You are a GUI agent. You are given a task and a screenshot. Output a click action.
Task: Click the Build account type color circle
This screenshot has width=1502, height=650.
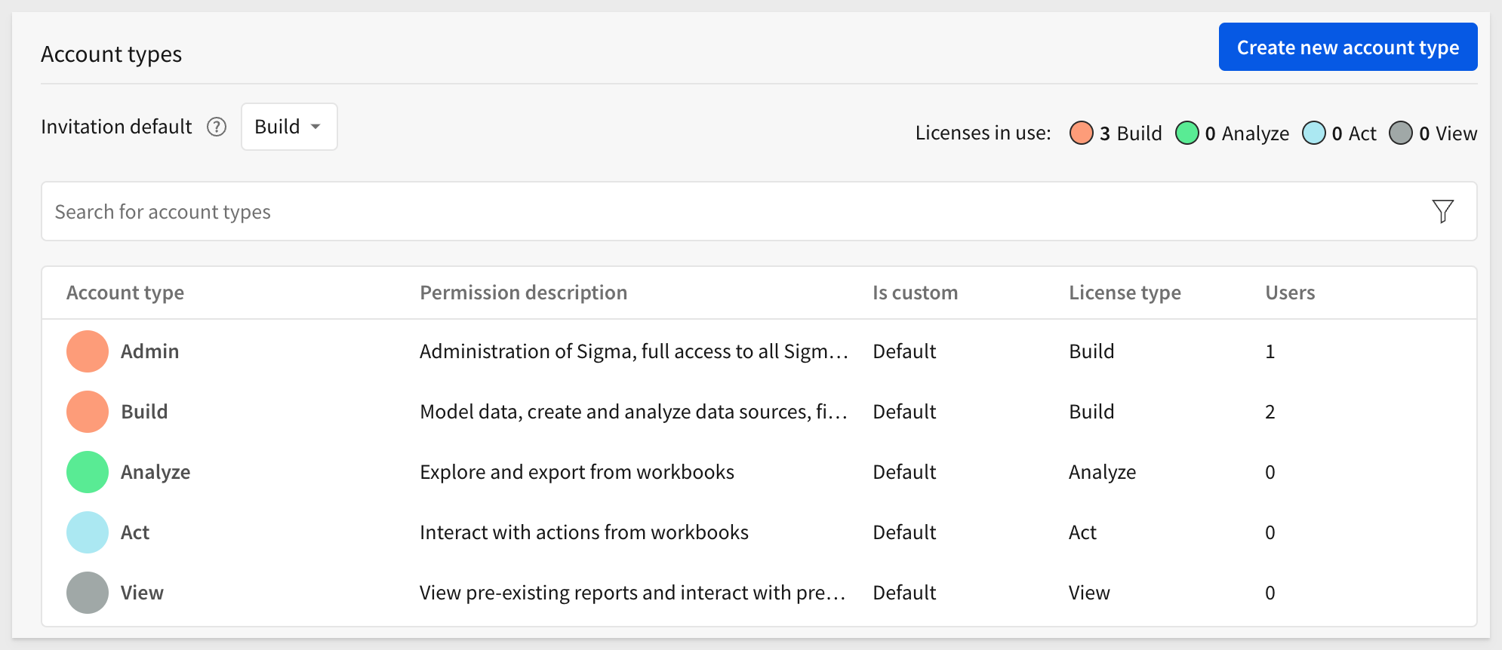tap(88, 412)
